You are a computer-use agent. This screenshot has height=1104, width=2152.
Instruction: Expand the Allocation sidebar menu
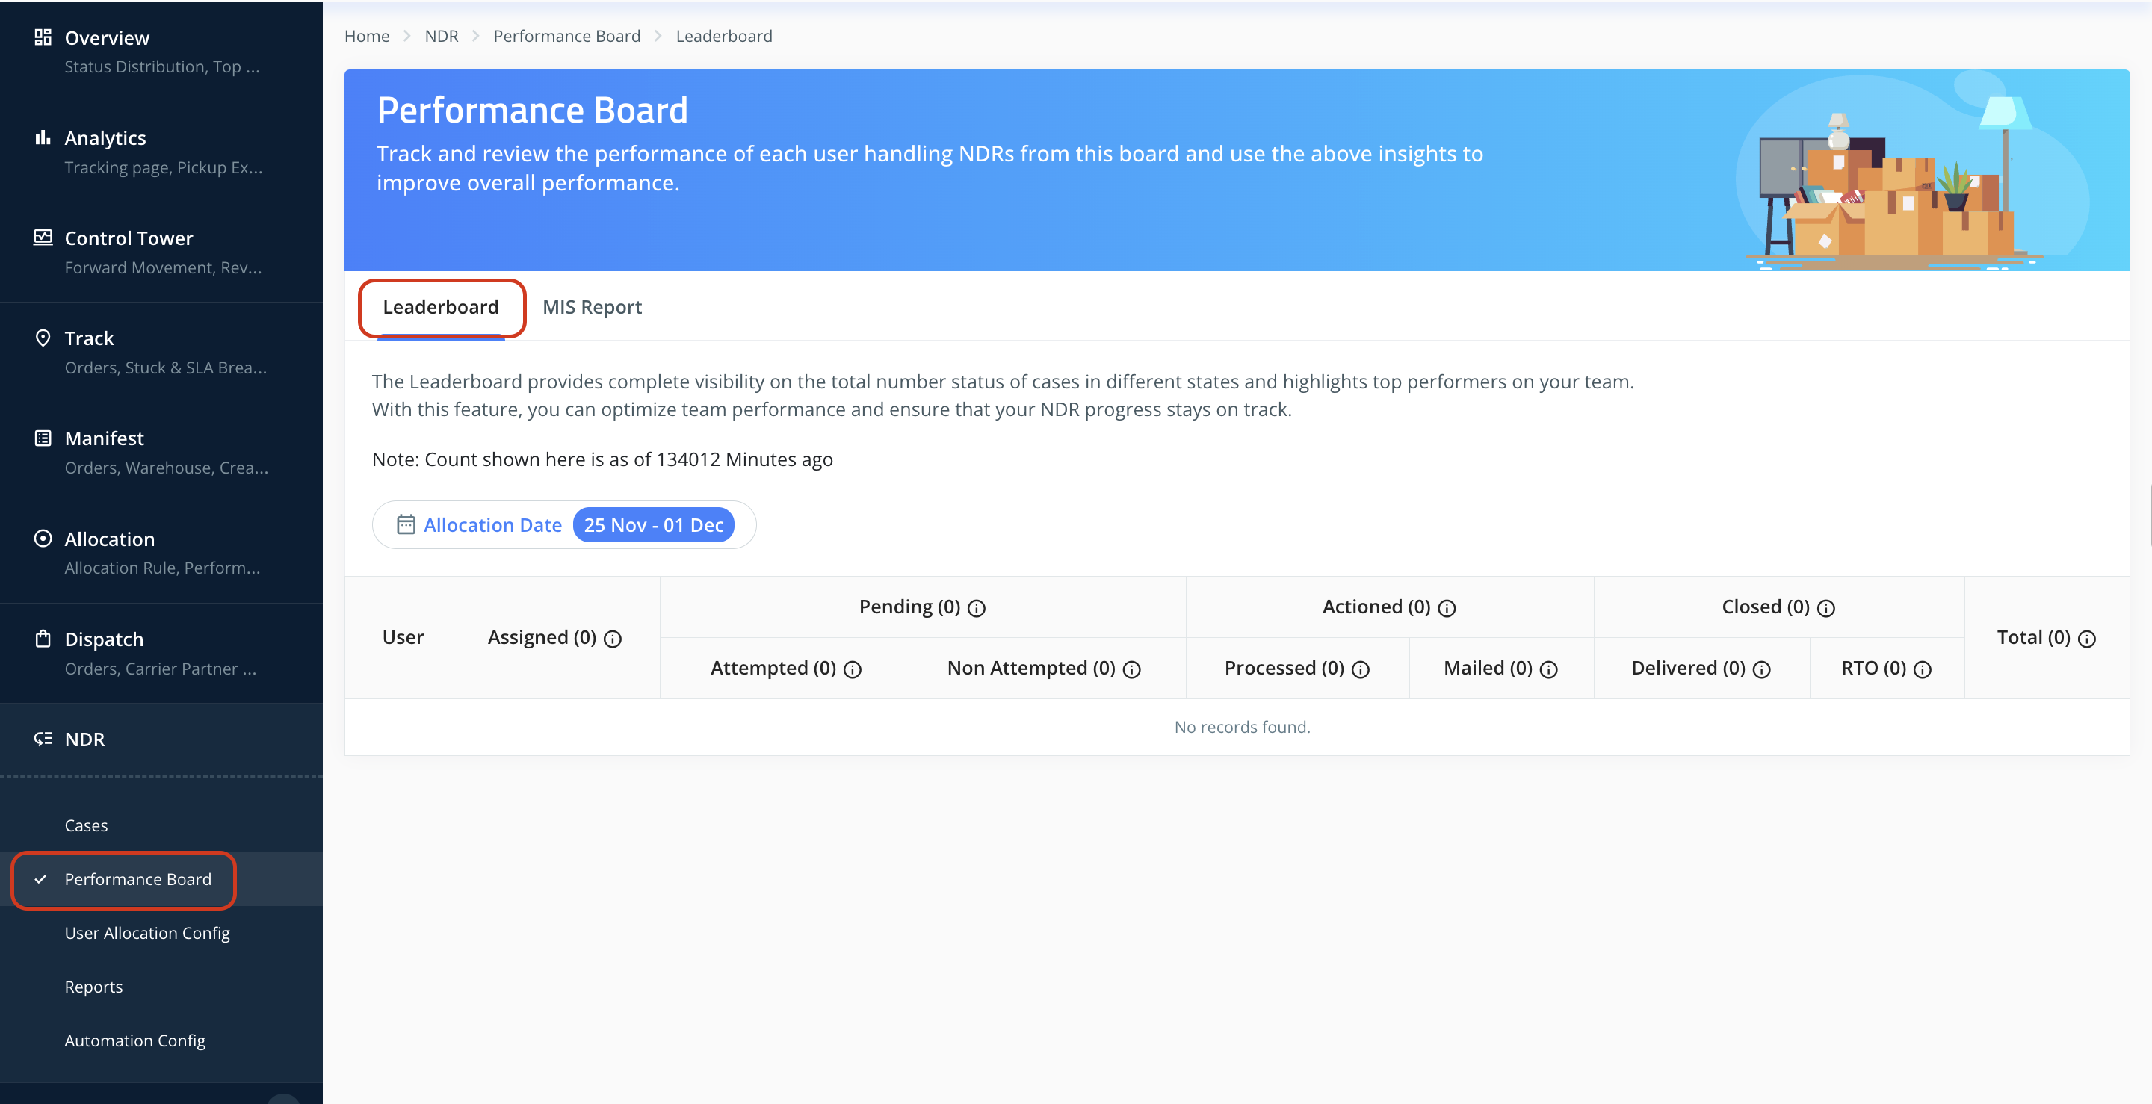(109, 539)
